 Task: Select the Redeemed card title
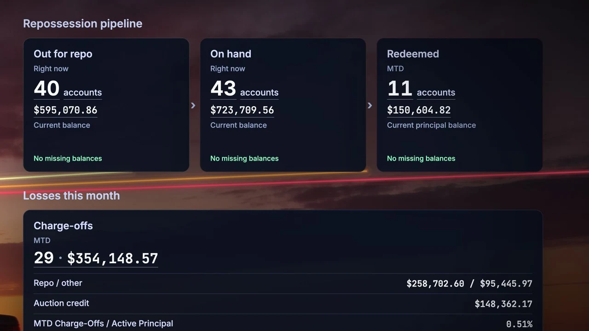[413, 54]
